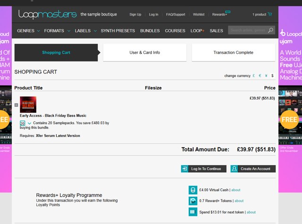Screen dimensions: 302x224
Task: Click the Loopmasters logo
Action: 48,15
